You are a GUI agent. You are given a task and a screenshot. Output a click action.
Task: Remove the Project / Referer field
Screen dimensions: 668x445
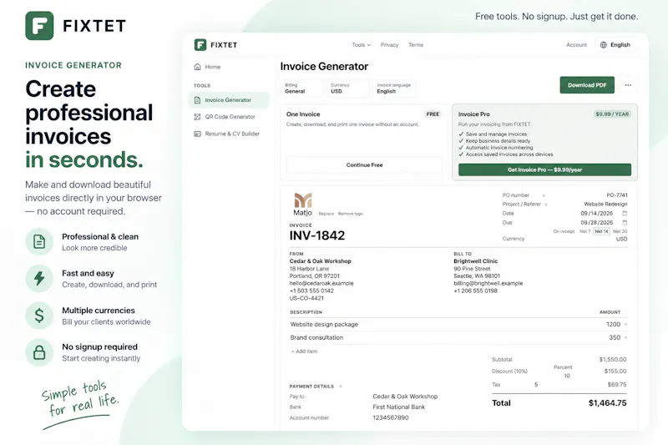click(546, 205)
